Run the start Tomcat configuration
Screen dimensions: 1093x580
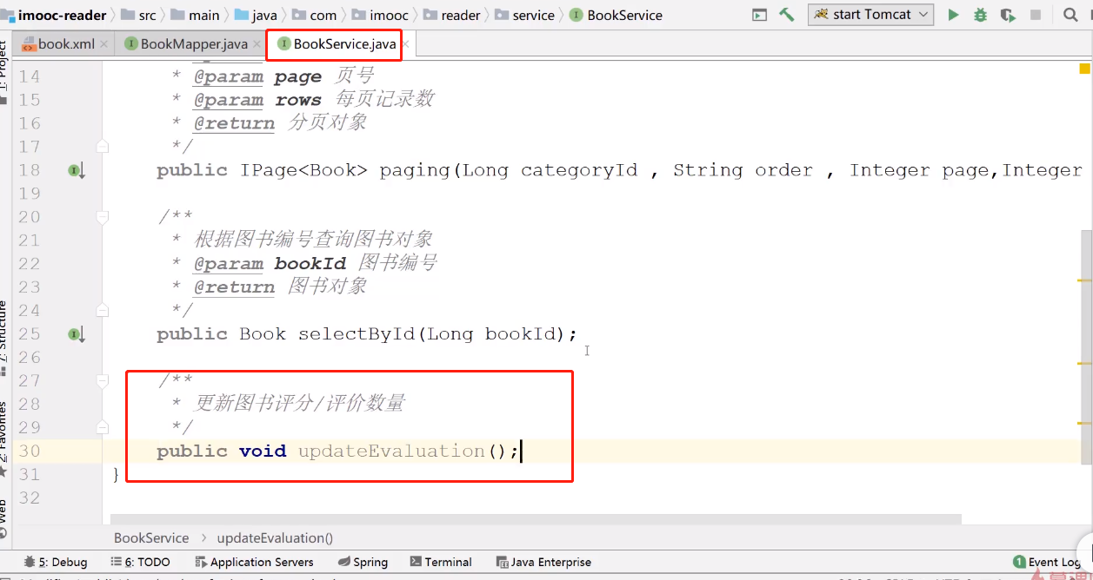954,15
